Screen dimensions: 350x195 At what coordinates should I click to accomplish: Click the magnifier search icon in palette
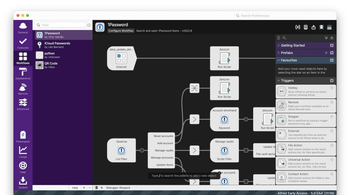pos(284,38)
